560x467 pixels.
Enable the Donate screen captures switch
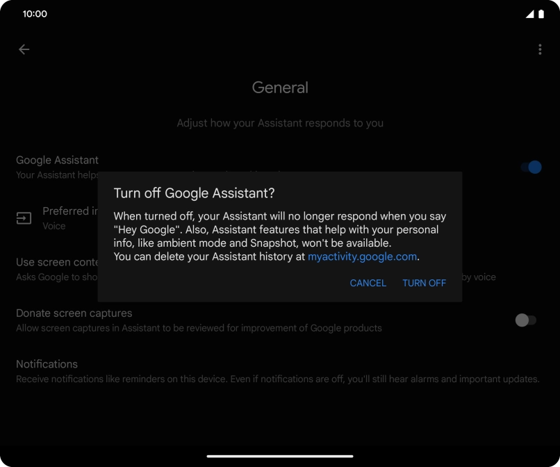[x=525, y=320]
